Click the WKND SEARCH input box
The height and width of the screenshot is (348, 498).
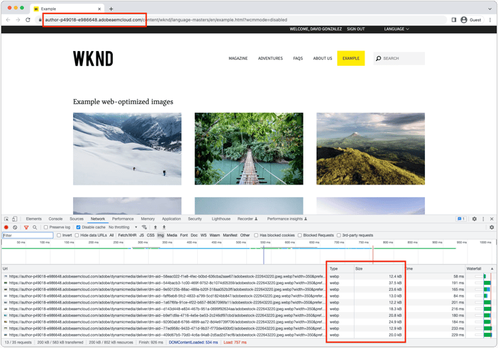coord(399,58)
